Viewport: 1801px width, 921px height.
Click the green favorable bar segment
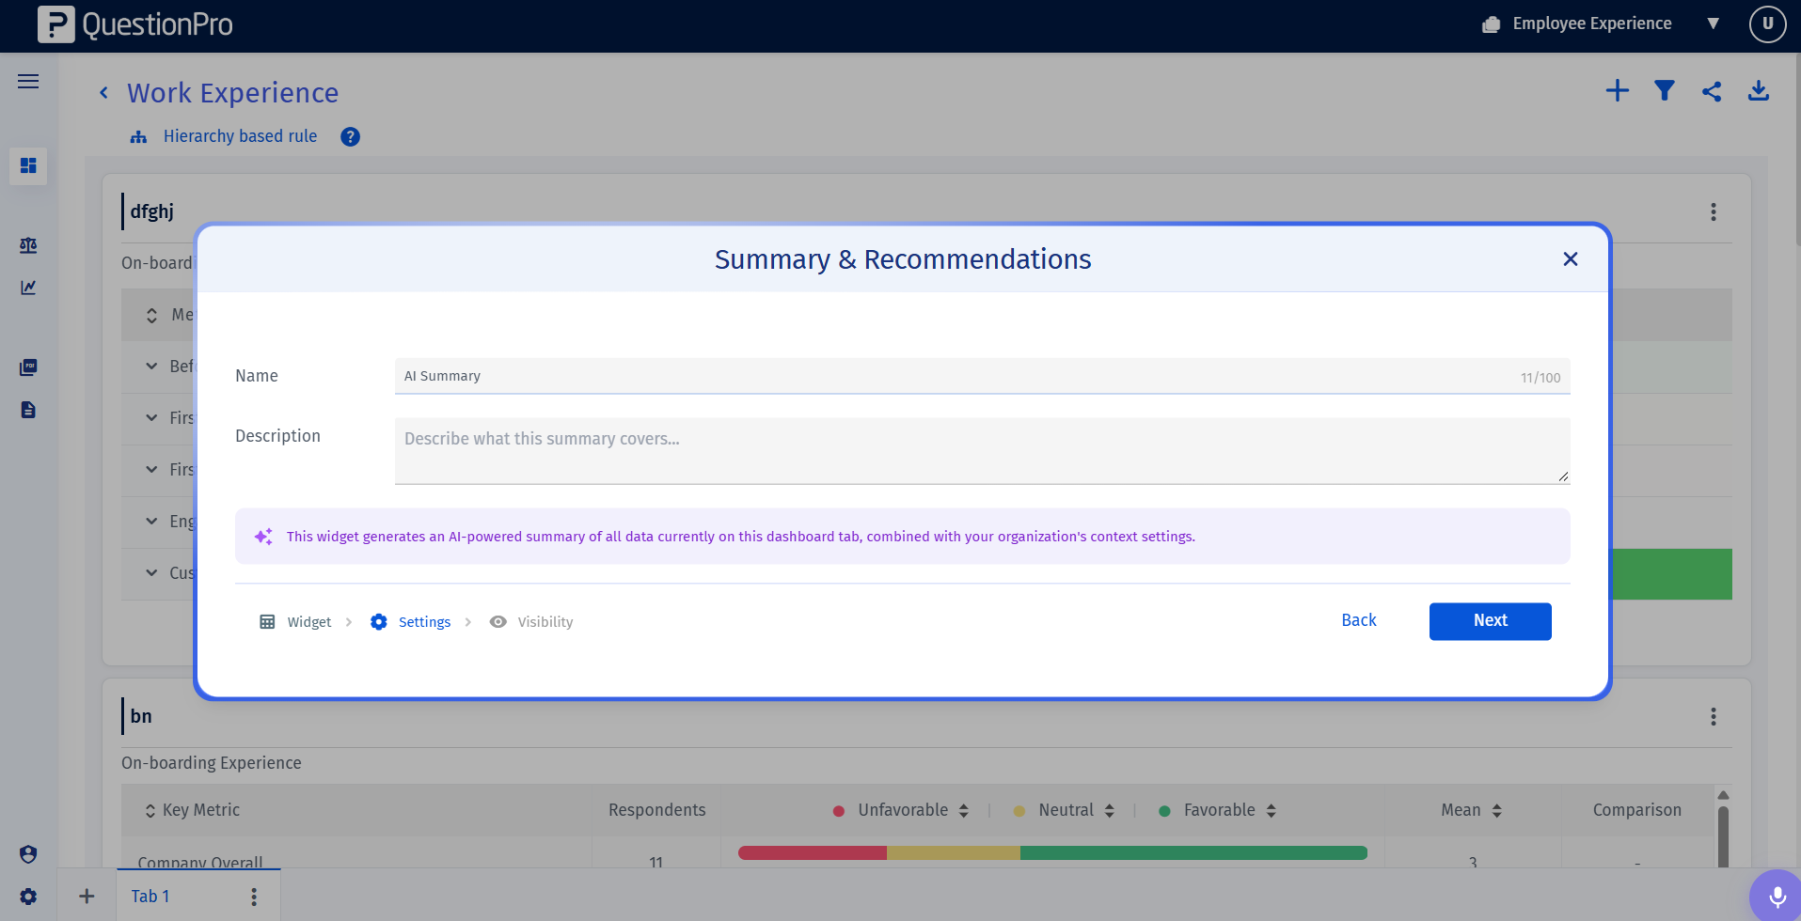point(1193,853)
